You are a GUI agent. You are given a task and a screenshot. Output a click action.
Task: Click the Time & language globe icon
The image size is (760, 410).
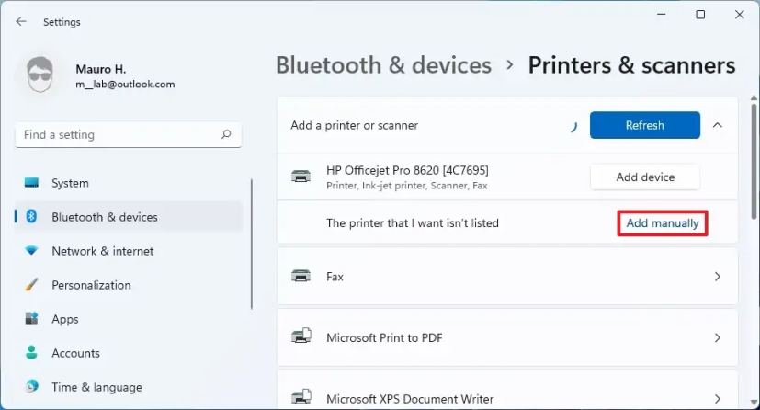(31, 386)
